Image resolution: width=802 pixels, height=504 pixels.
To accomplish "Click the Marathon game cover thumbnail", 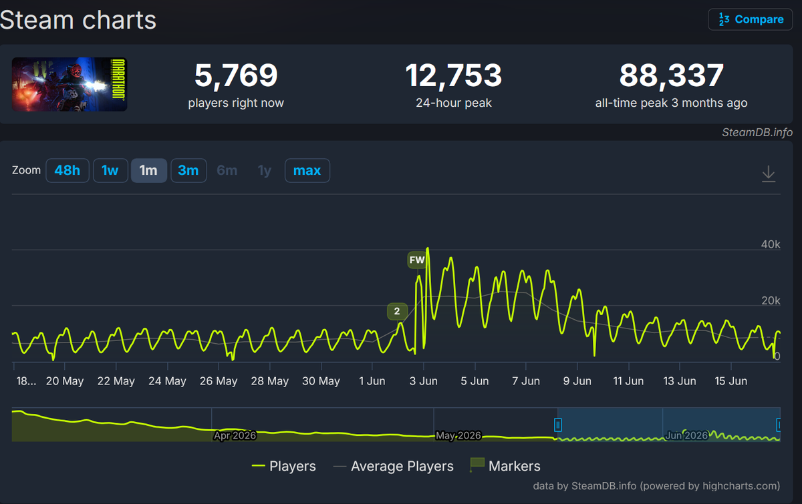I will [70, 84].
